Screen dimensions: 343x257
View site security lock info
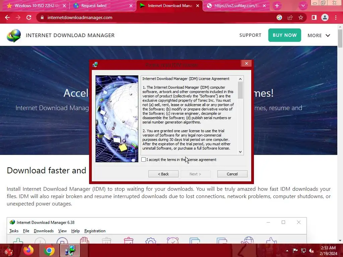[x=42, y=17]
